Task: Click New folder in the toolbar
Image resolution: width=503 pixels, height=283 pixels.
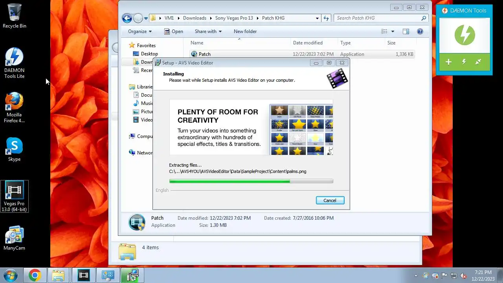Action: (x=245, y=31)
